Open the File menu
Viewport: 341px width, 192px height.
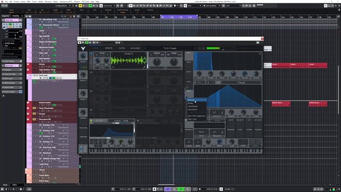click(6, 2)
